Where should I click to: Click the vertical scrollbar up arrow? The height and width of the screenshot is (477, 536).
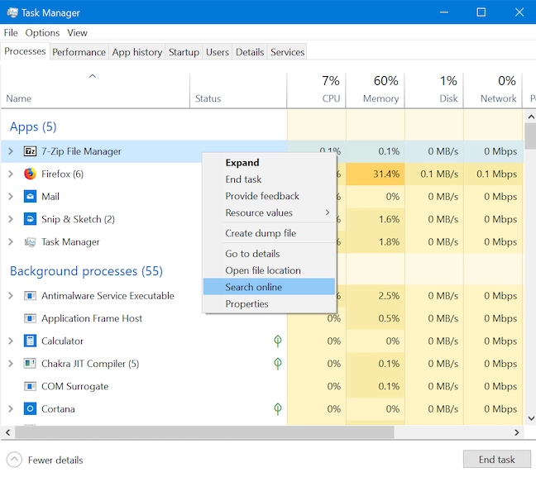(x=531, y=117)
